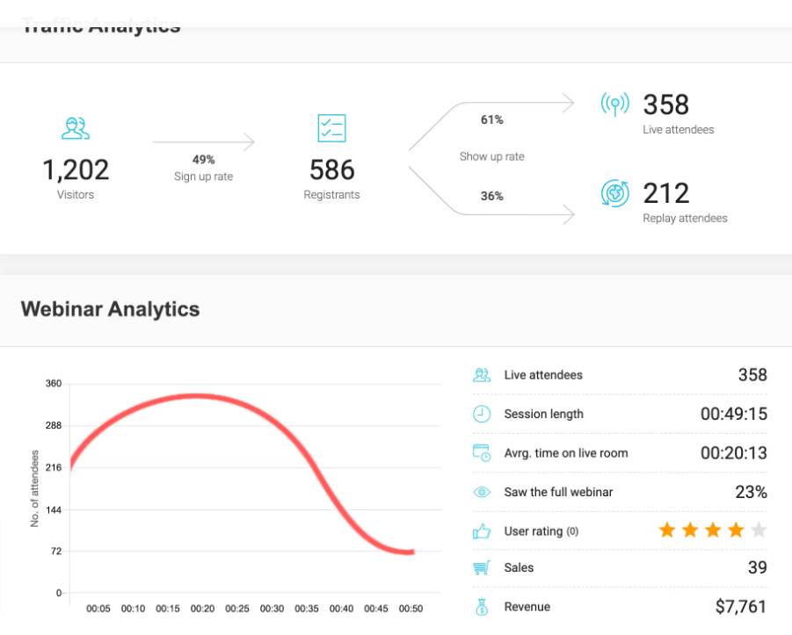Viewport: 792px width, 635px height.
Task: Select the second orange rating star
Action: [690, 530]
